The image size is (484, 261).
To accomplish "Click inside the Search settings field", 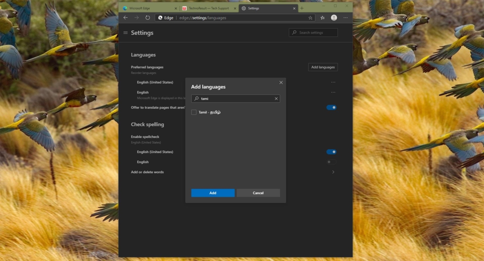I will coord(313,32).
